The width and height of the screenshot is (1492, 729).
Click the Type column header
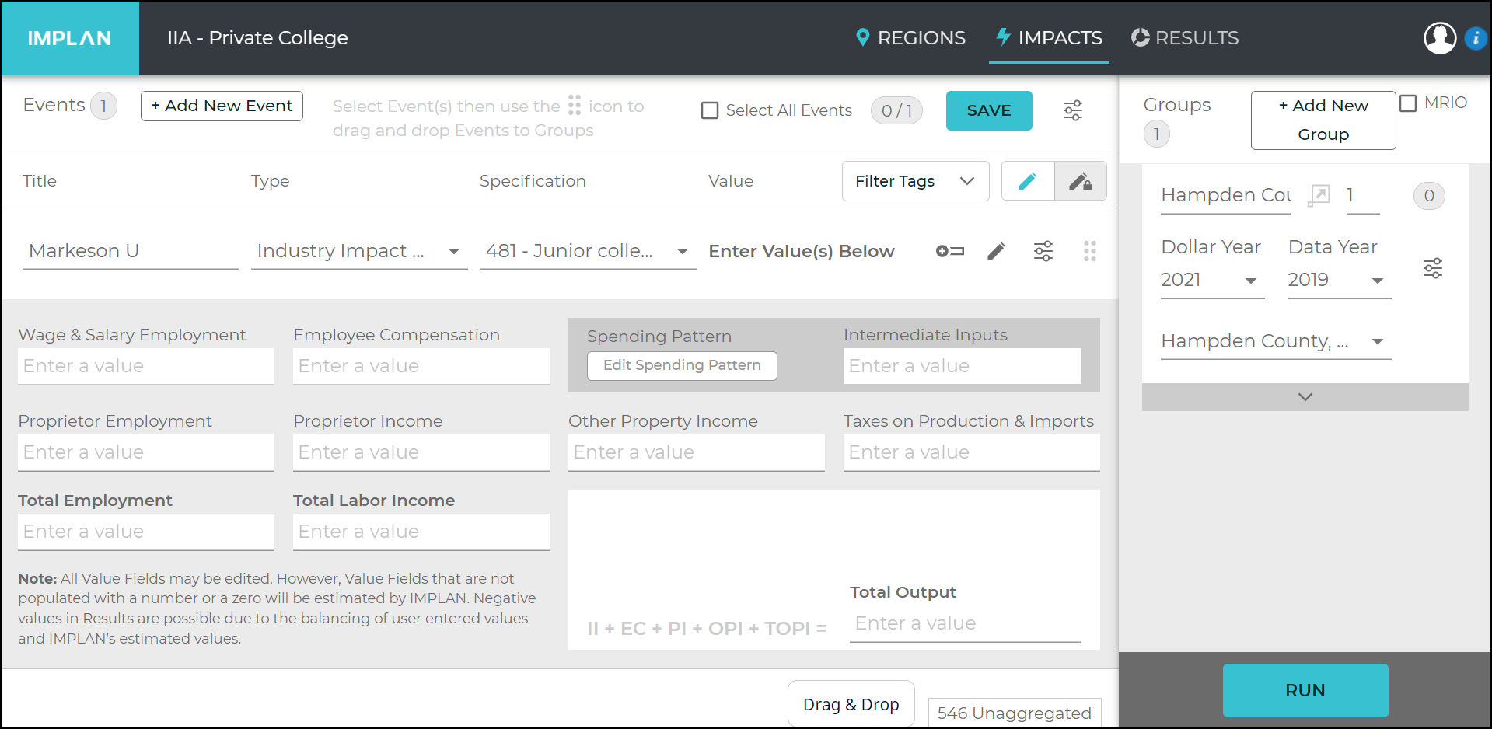coord(270,181)
